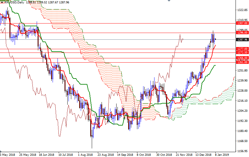Select the 1296.00 red price label
This screenshot has height=157, width=249.
pyautogui.click(x=242, y=33)
